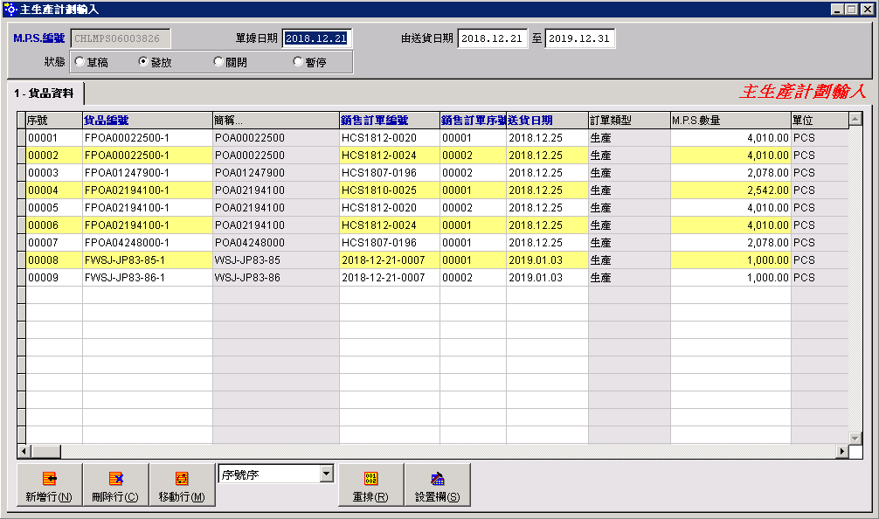Click the delivery start date field 2018.12.21
Image resolution: width=879 pixels, height=519 pixels.
[492, 38]
